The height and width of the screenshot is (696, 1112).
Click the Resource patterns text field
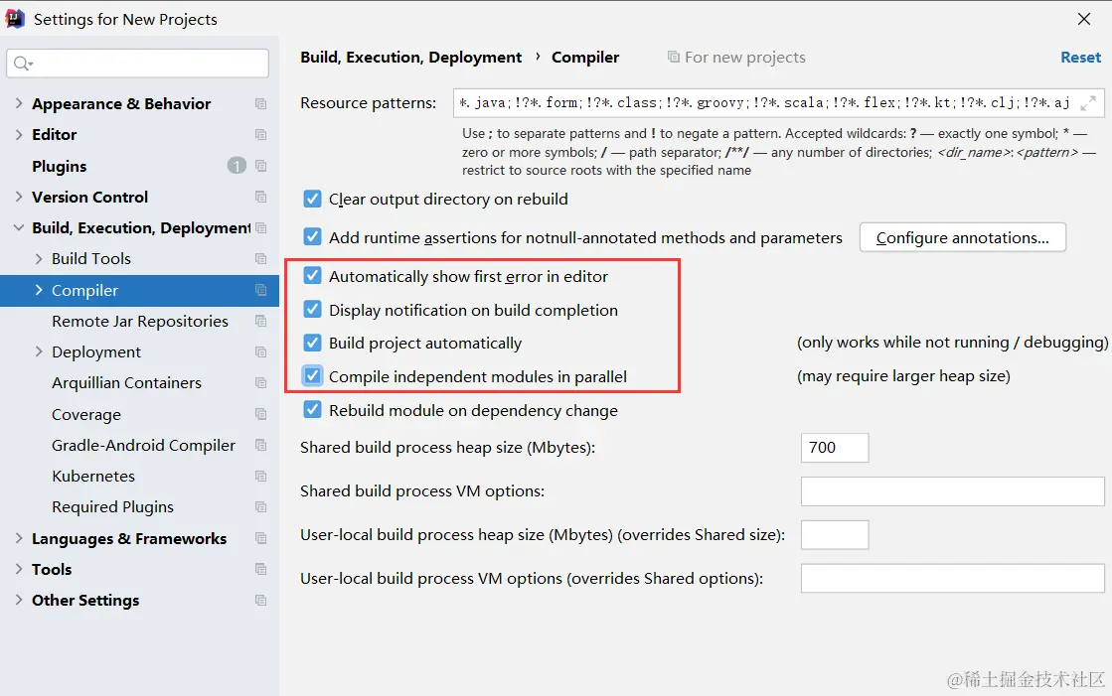(779, 103)
